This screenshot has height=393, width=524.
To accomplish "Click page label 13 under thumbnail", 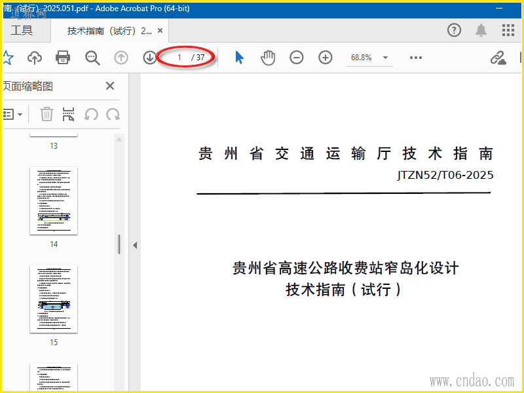I will coord(54,145).
